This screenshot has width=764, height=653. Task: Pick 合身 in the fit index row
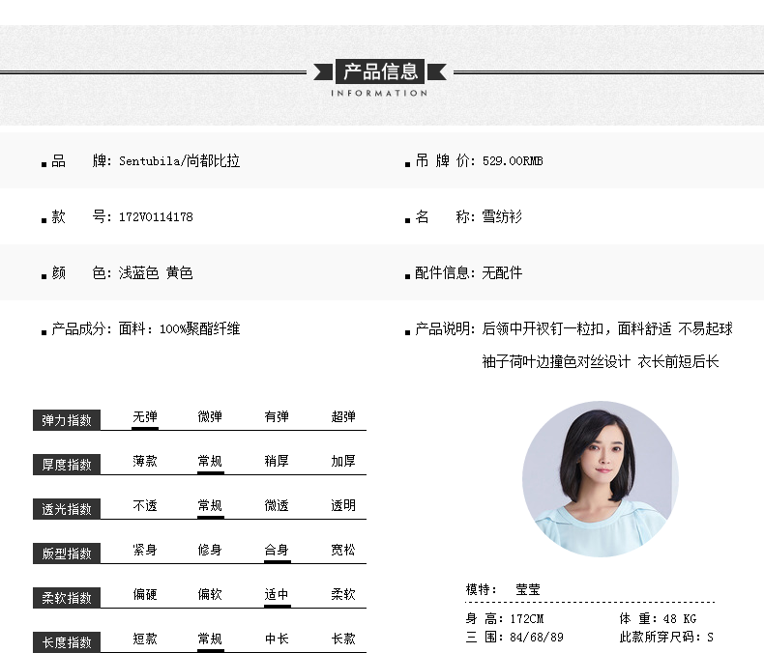point(277,551)
